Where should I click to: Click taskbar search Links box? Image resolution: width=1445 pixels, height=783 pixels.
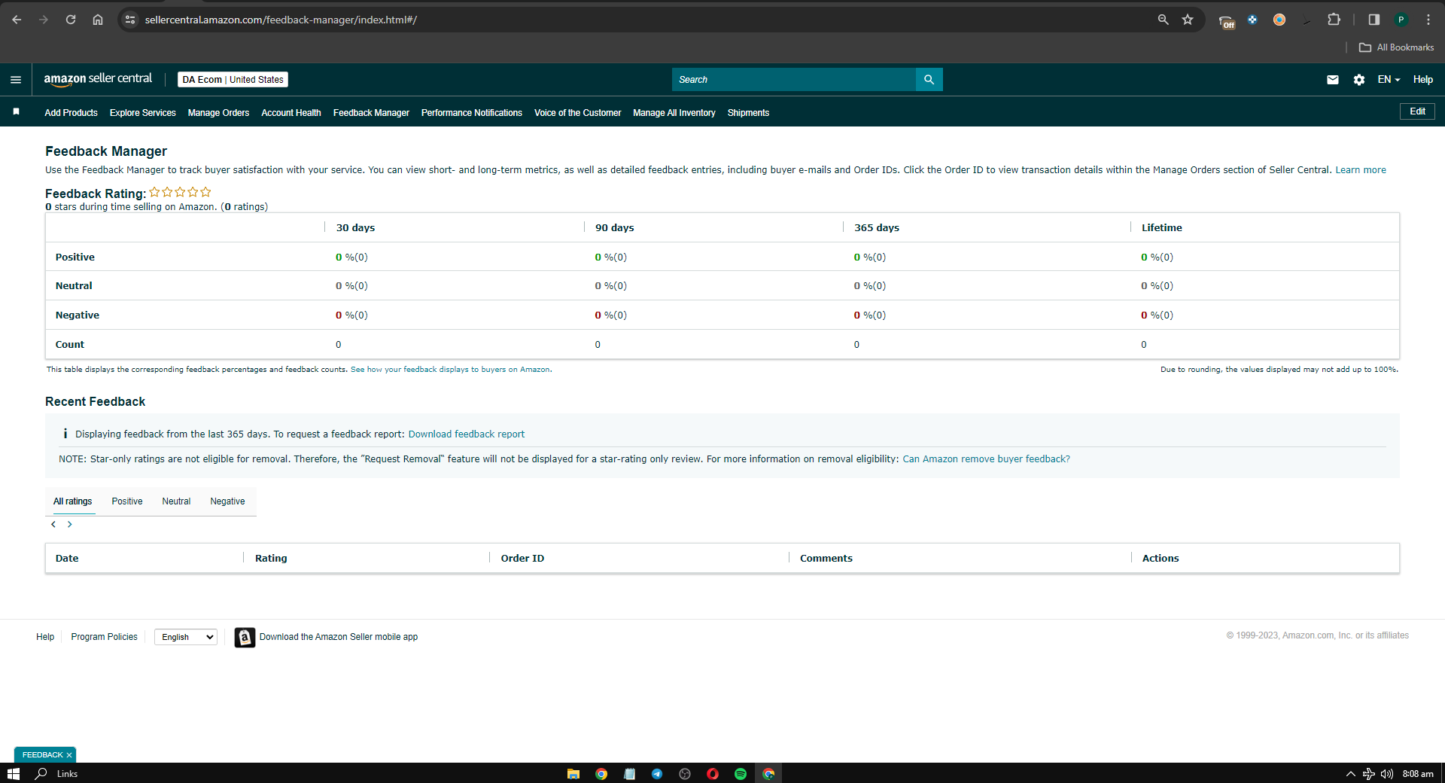(x=67, y=774)
